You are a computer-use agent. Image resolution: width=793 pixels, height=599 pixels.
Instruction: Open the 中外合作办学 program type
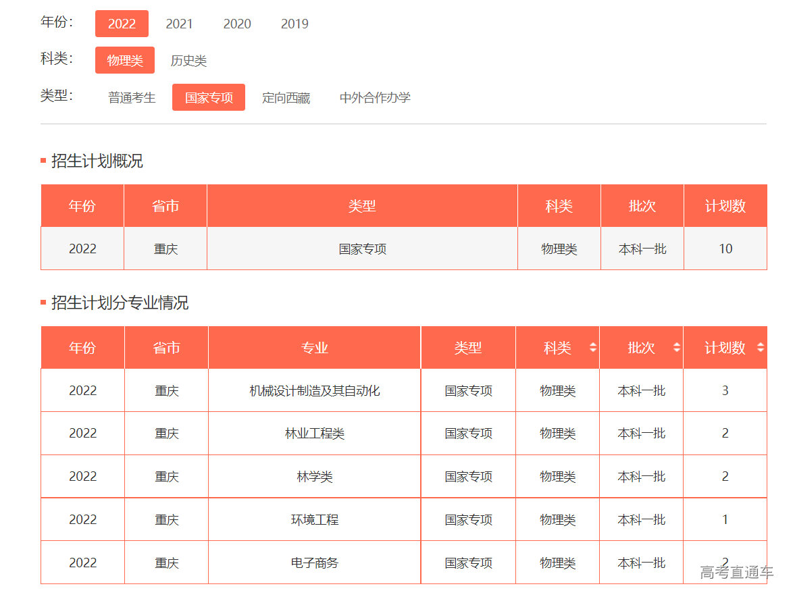click(375, 97)
